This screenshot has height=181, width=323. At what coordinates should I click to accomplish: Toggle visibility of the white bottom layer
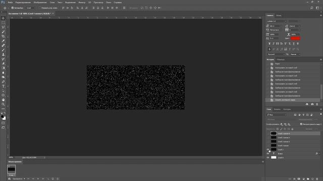pyautogui.click(x=268, y=157)
